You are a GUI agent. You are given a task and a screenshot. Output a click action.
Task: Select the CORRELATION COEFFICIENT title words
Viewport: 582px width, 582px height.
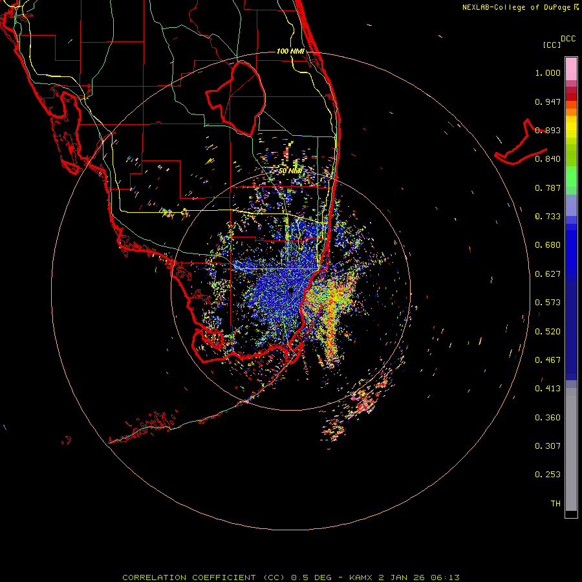(189, 577)
